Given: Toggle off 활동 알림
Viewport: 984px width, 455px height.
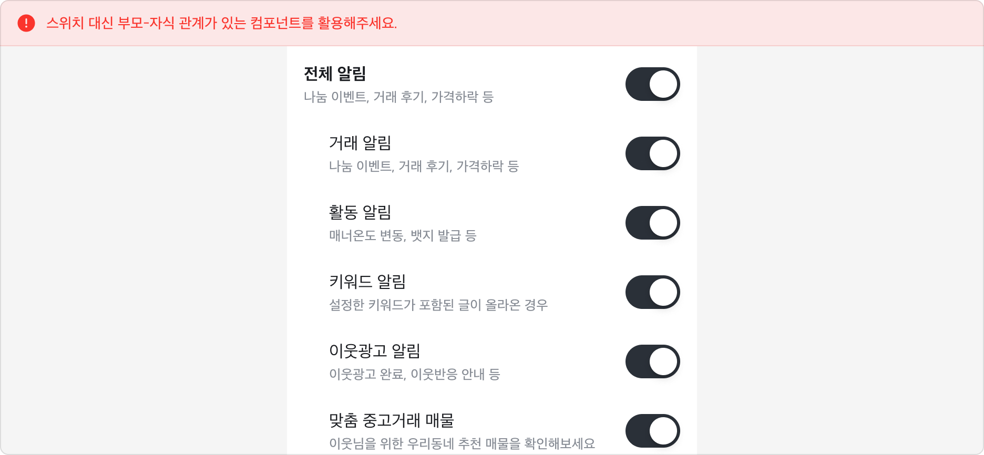Looking at the screenshot, I should coord(652,222).
